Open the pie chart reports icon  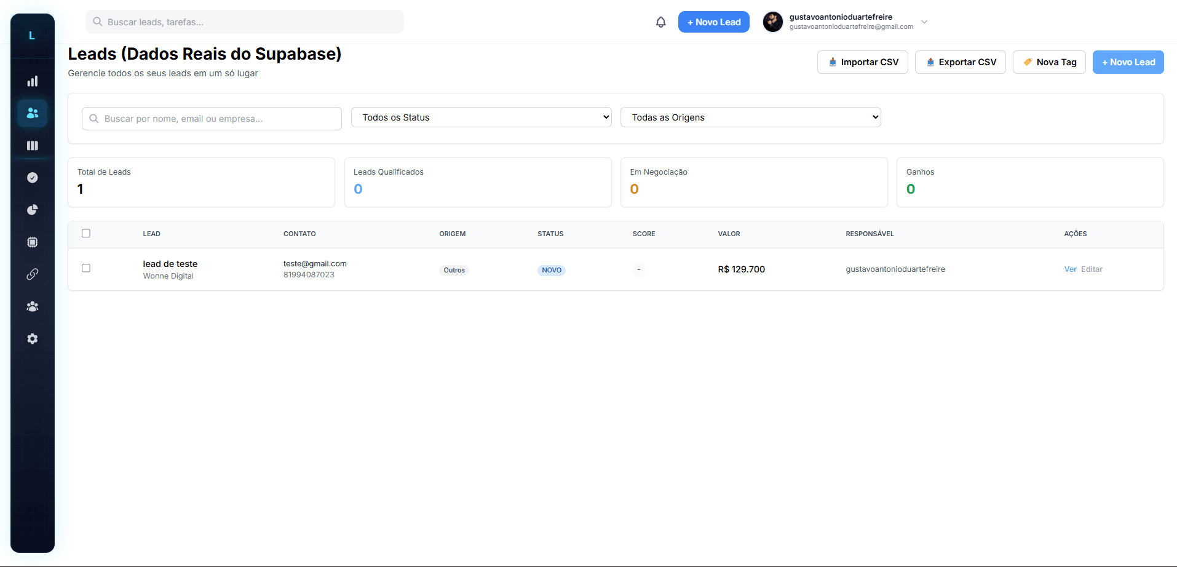tap(33, 210)
